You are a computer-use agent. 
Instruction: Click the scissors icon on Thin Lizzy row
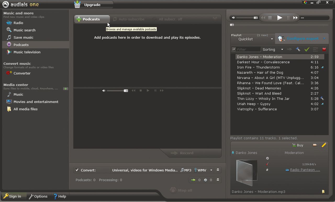click(x=322, y=99)
